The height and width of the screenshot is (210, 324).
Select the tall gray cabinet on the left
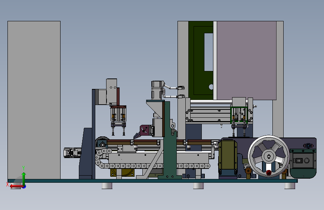point(34,100)
